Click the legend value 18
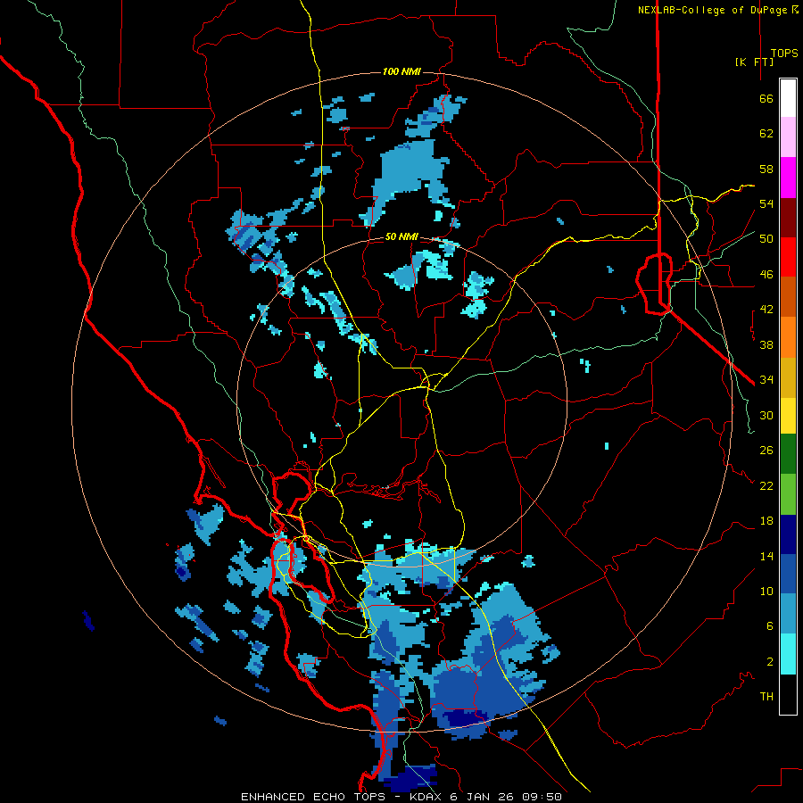 click(x=766, y=521)
